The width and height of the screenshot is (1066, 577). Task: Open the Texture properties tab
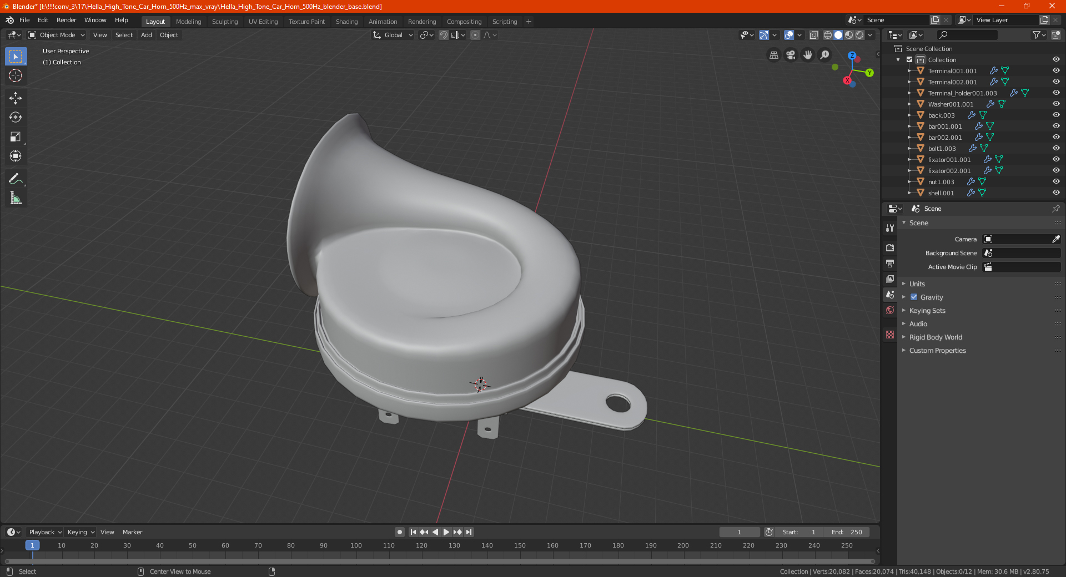click(890, 335)
